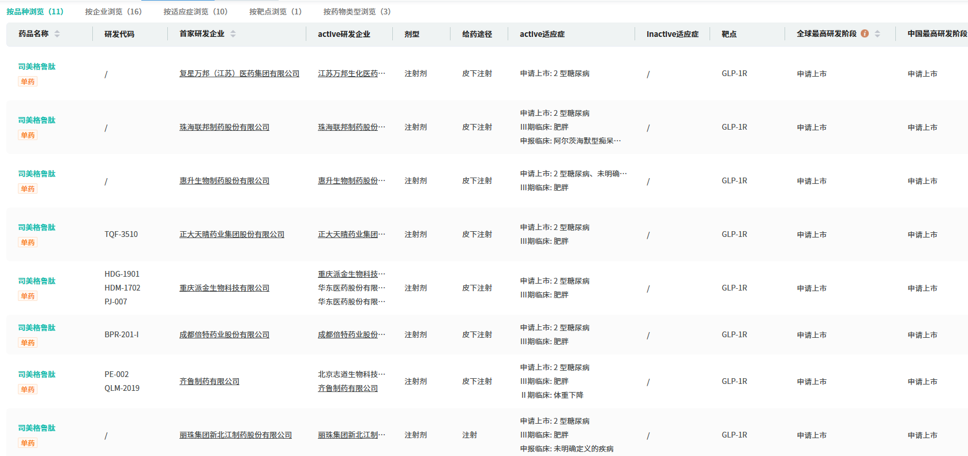
Task: Click the Inactive适应症 column header
Action: [x=673, y=34]
